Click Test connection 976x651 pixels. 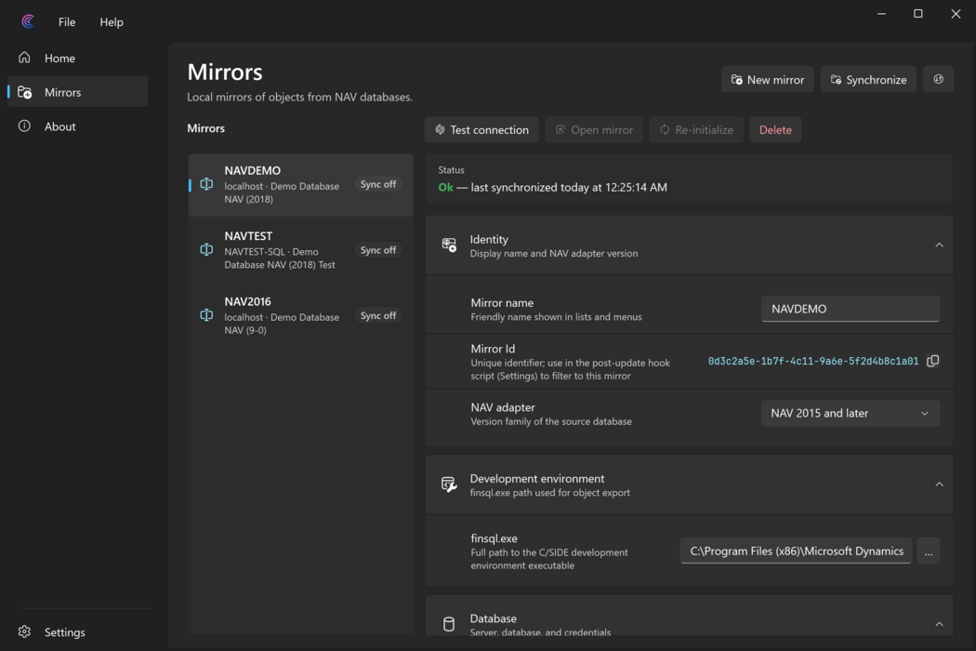[x=481, y=129]
